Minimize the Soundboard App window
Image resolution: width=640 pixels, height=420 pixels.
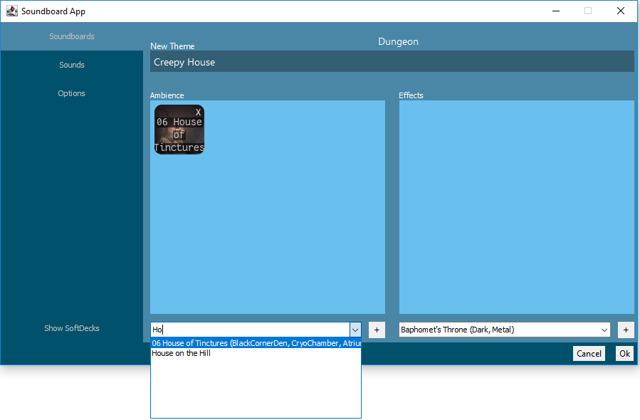555,11
